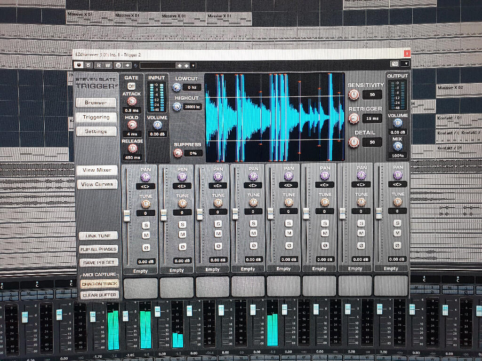Click the Sensitivity knob
Image resolution: width=482 pixels, height=361 pixels.
coord(353,94)
